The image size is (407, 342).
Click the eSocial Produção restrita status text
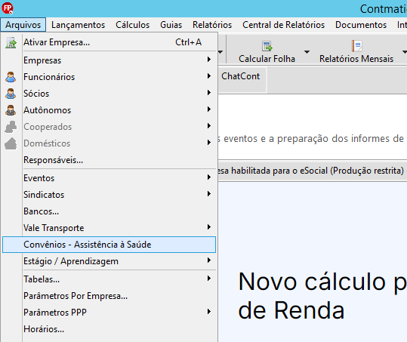pyautogui.click(x=310, y=171)
